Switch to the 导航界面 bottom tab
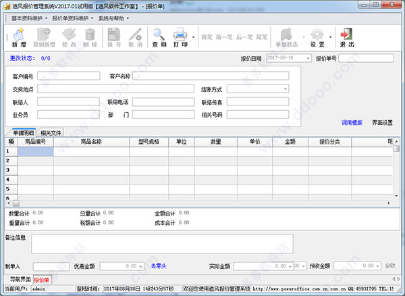The height and width of the screenshot is (296, 405). coord(20,280)
